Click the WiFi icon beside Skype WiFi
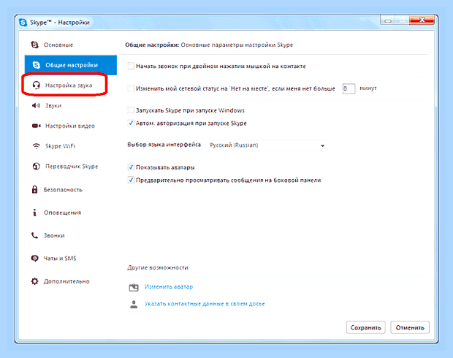 coord(36,146)
